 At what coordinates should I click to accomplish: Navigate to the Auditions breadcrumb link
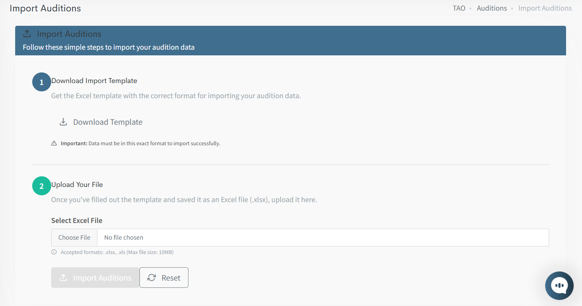[x=492, y=8]
